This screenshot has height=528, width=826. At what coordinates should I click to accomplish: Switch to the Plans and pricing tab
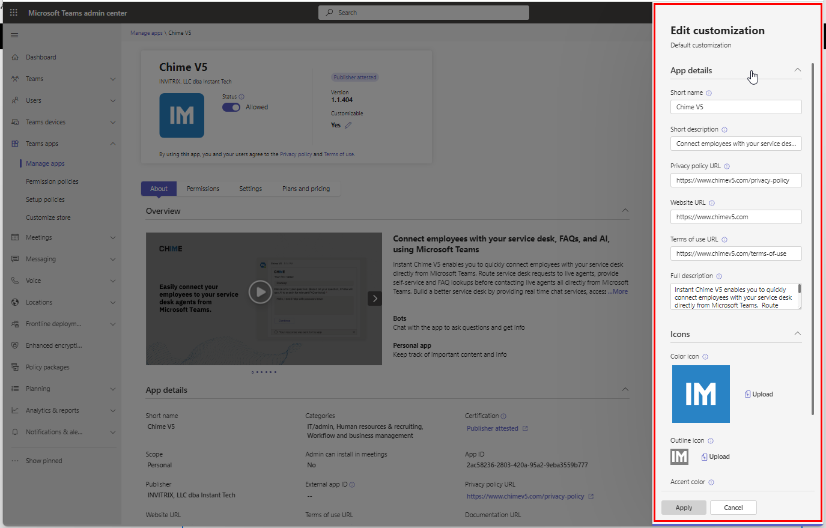pyautogui.click(x=306, y=189)
